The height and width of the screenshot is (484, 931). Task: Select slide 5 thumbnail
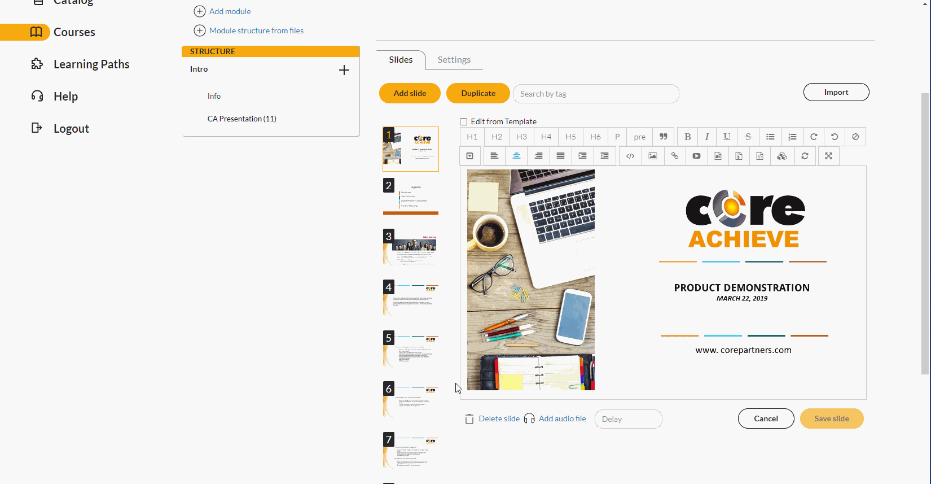coord(411,349)
